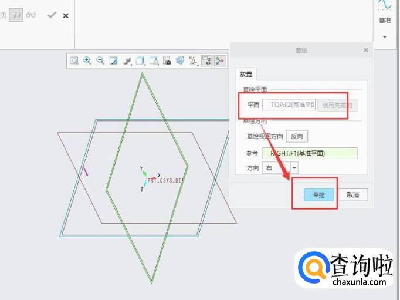Click the 草绘 button to start sketching
The width and height of the screenshot is (400, 300).
pos(319,195)
